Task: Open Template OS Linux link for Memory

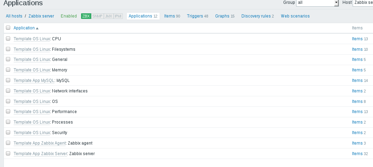Action: pos(32,70)
